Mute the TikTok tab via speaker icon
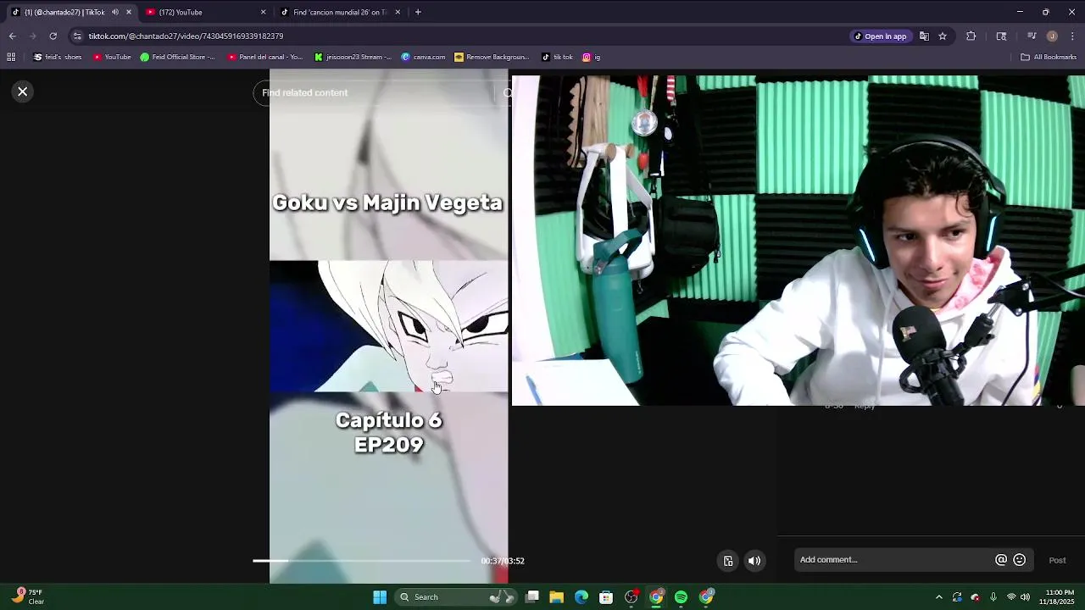Image resolution: width=1085 pixels, height=610 pixels. point(115,12)
